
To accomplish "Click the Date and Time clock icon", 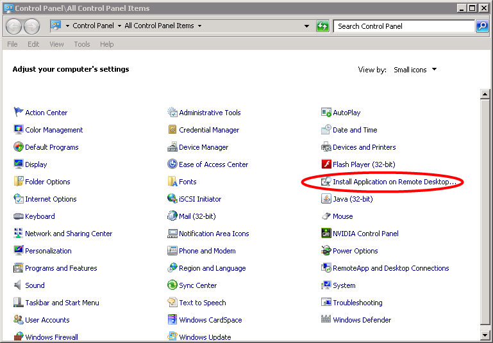I will (326, 129).
